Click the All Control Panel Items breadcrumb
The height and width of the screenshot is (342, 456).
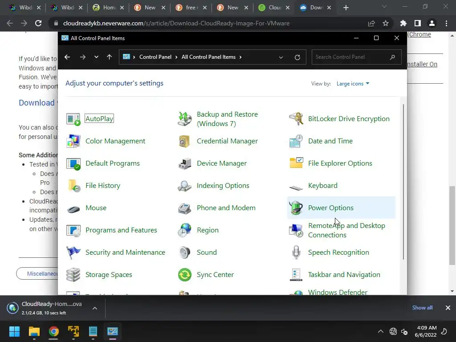(x=208, y=57)
